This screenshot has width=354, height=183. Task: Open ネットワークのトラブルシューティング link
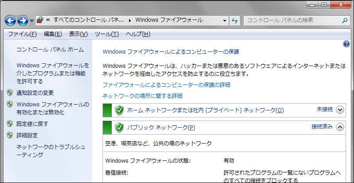[51, 151]
